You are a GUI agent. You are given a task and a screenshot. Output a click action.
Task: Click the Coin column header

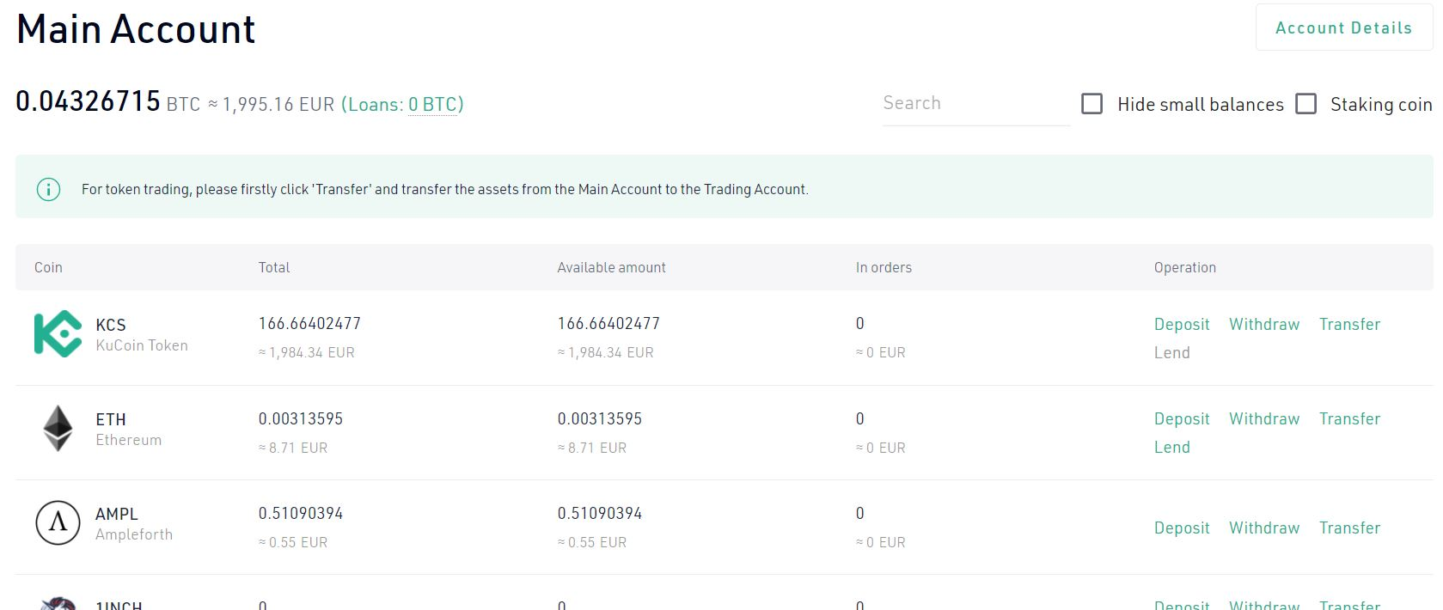coord(48,267)
